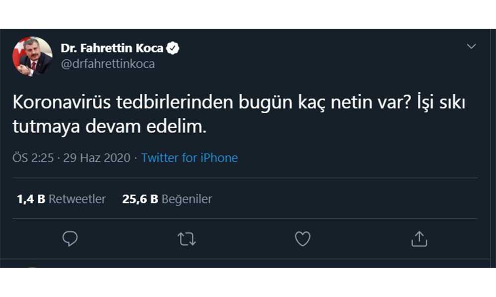Click the blue verified badge icon
Screen dimensions: 496x297
173,49
